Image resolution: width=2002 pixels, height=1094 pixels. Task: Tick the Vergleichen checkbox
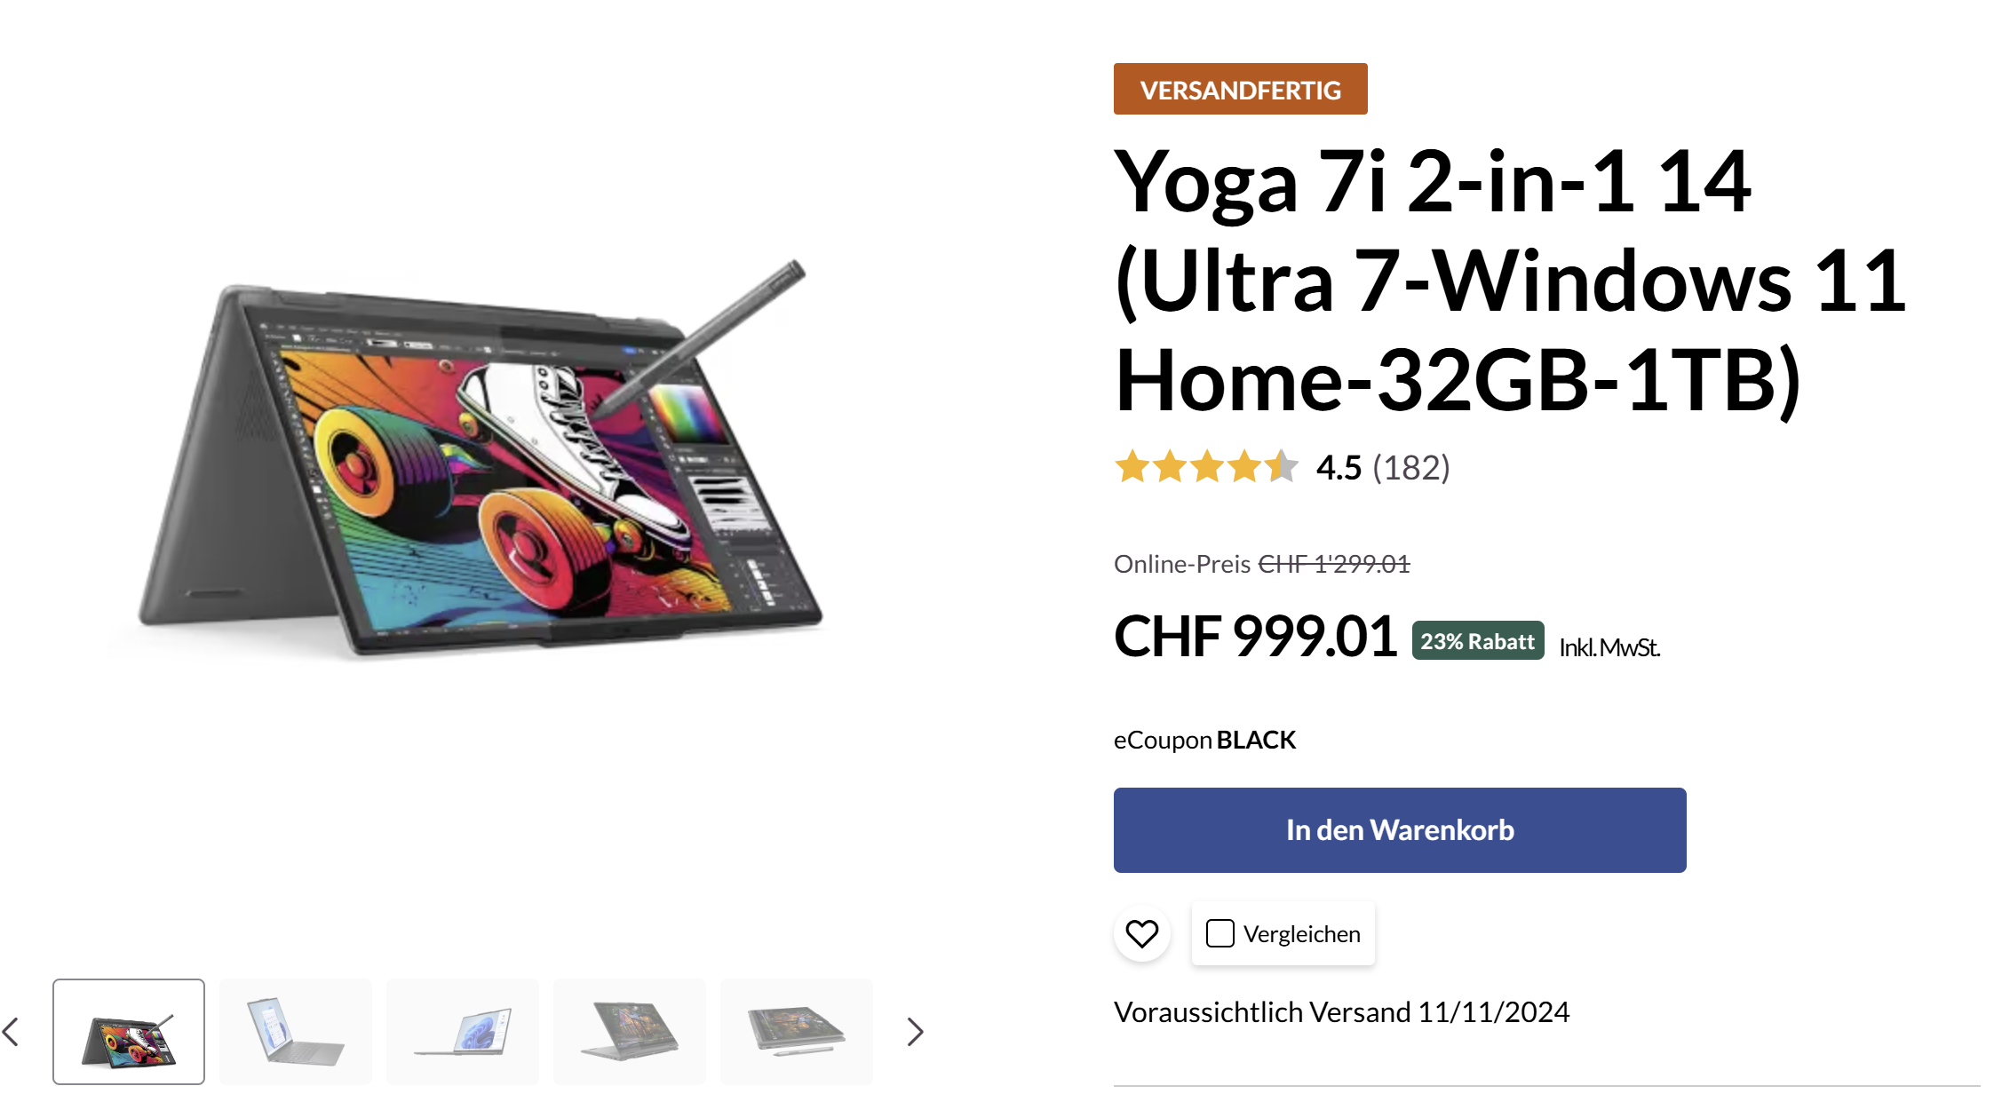click(x=1219, y=933)
